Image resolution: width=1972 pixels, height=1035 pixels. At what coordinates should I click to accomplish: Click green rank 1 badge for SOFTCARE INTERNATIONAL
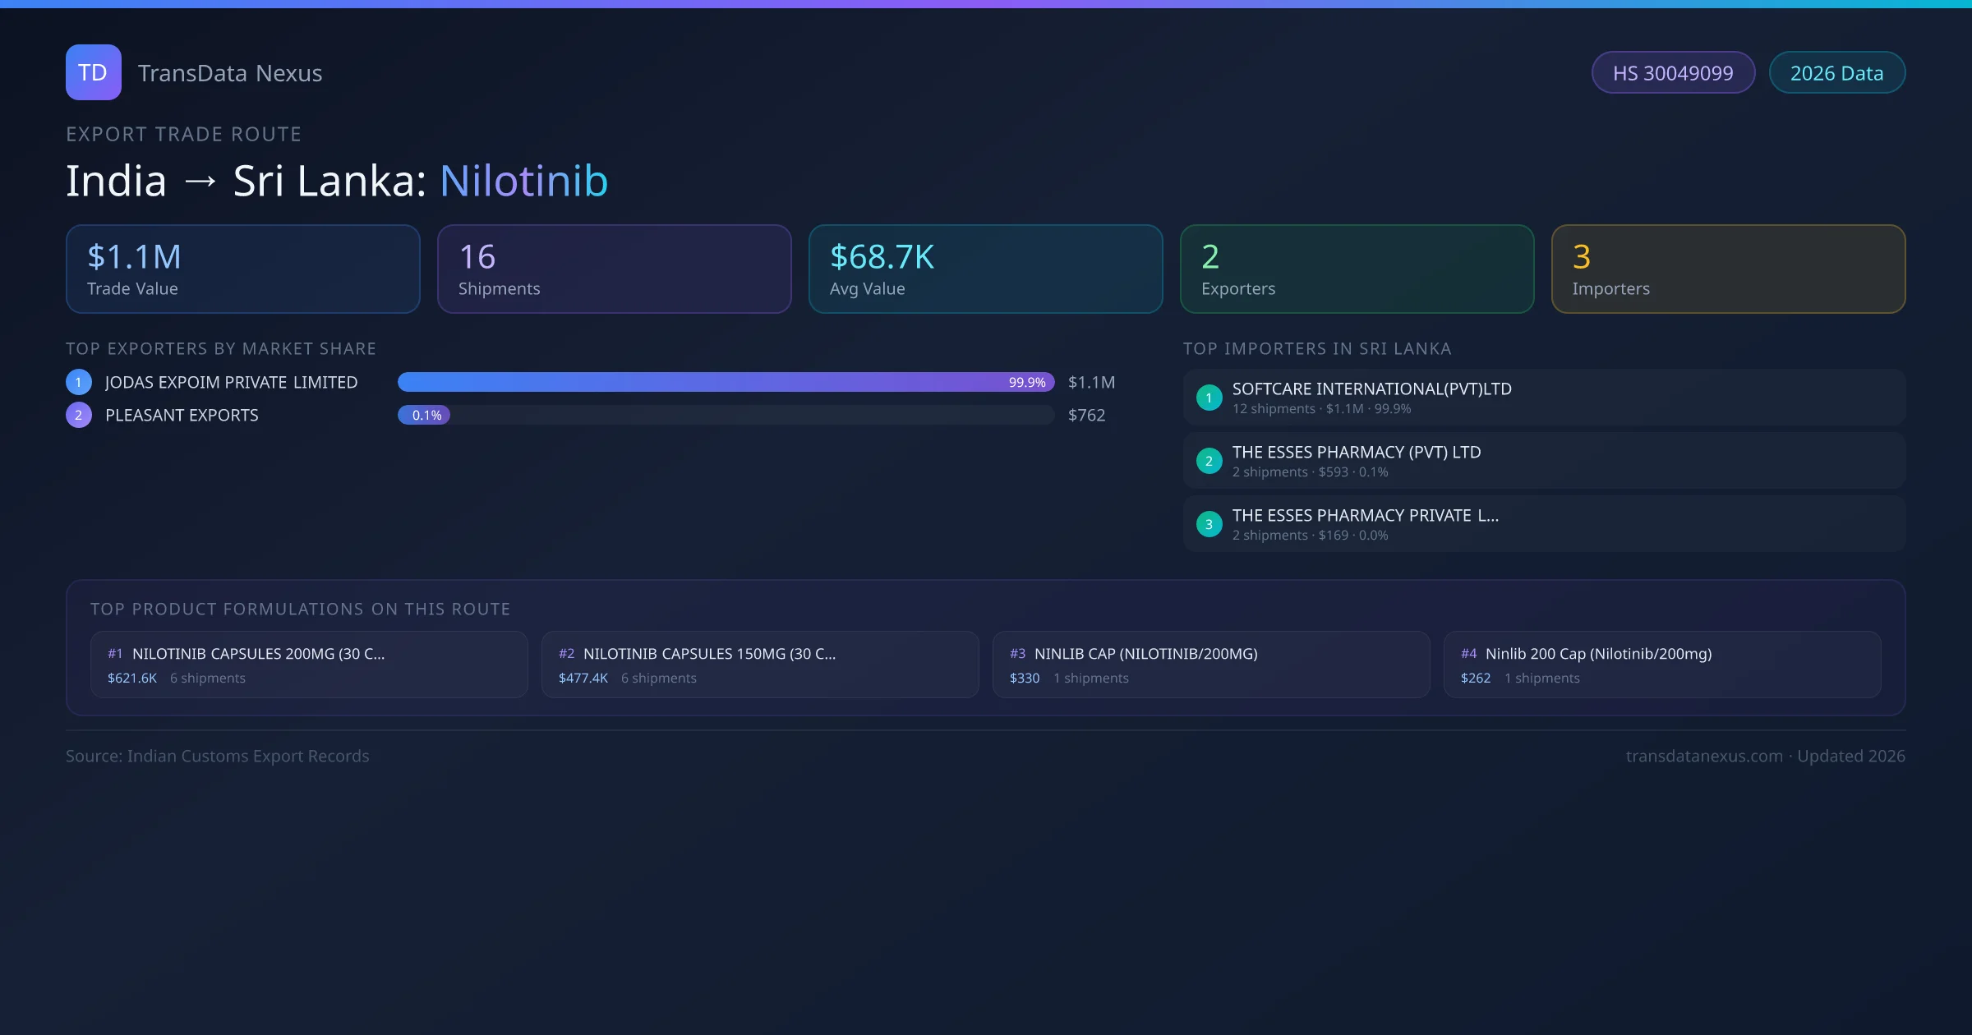click(1209, 398)
